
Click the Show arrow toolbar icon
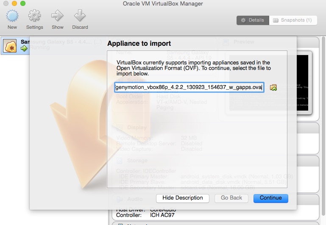point(57,16)
